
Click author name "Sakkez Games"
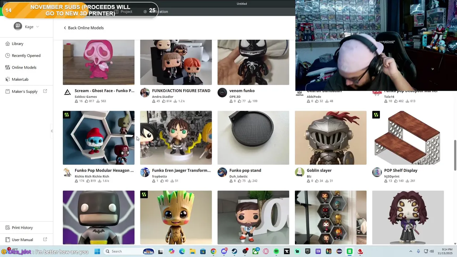click(86, 97)
